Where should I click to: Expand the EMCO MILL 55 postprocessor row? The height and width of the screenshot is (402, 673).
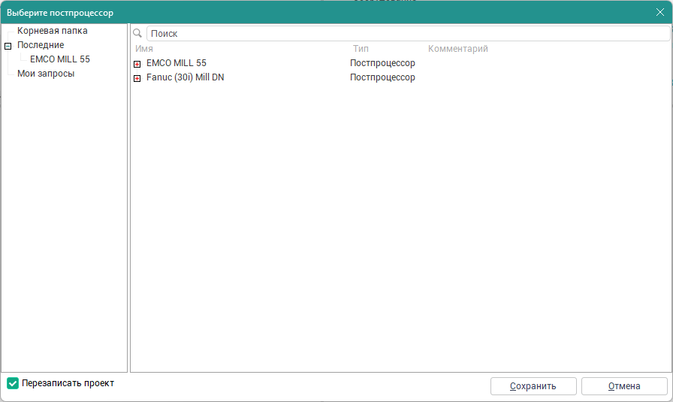pyautogui.click(x=137, y=64)
